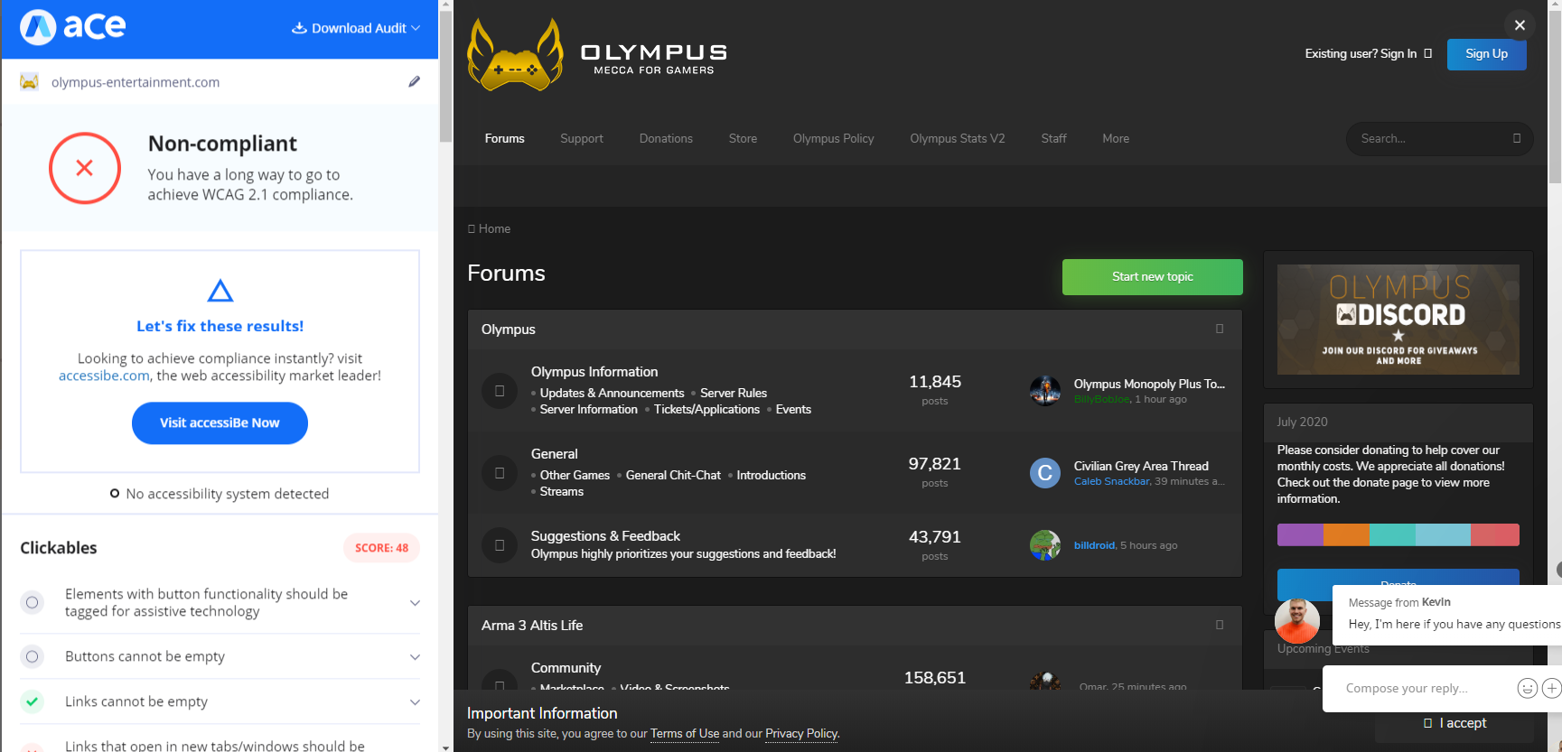Click the Home breadcrumb link
The width and height of the screenshot is (1562, 752).
click(490, 228)
